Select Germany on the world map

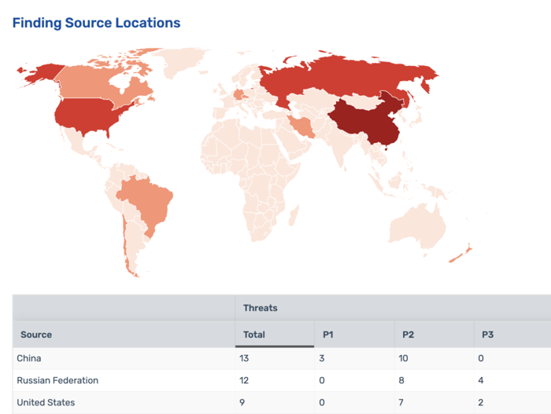coord(239,95)
